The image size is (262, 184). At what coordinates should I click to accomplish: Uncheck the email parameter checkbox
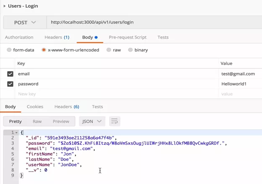point(10,74)
